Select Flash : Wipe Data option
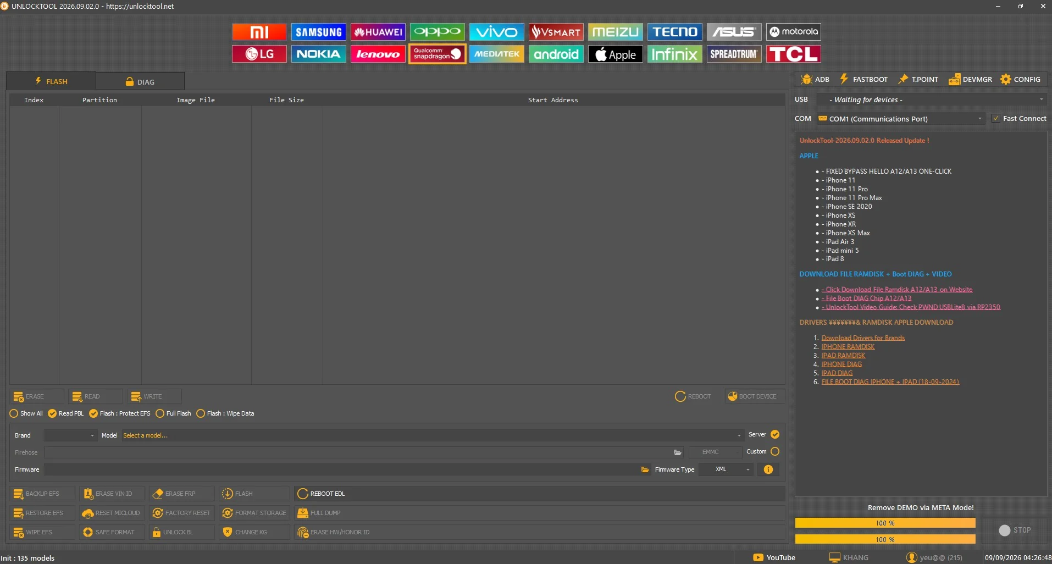 click(x=225, y=413)
